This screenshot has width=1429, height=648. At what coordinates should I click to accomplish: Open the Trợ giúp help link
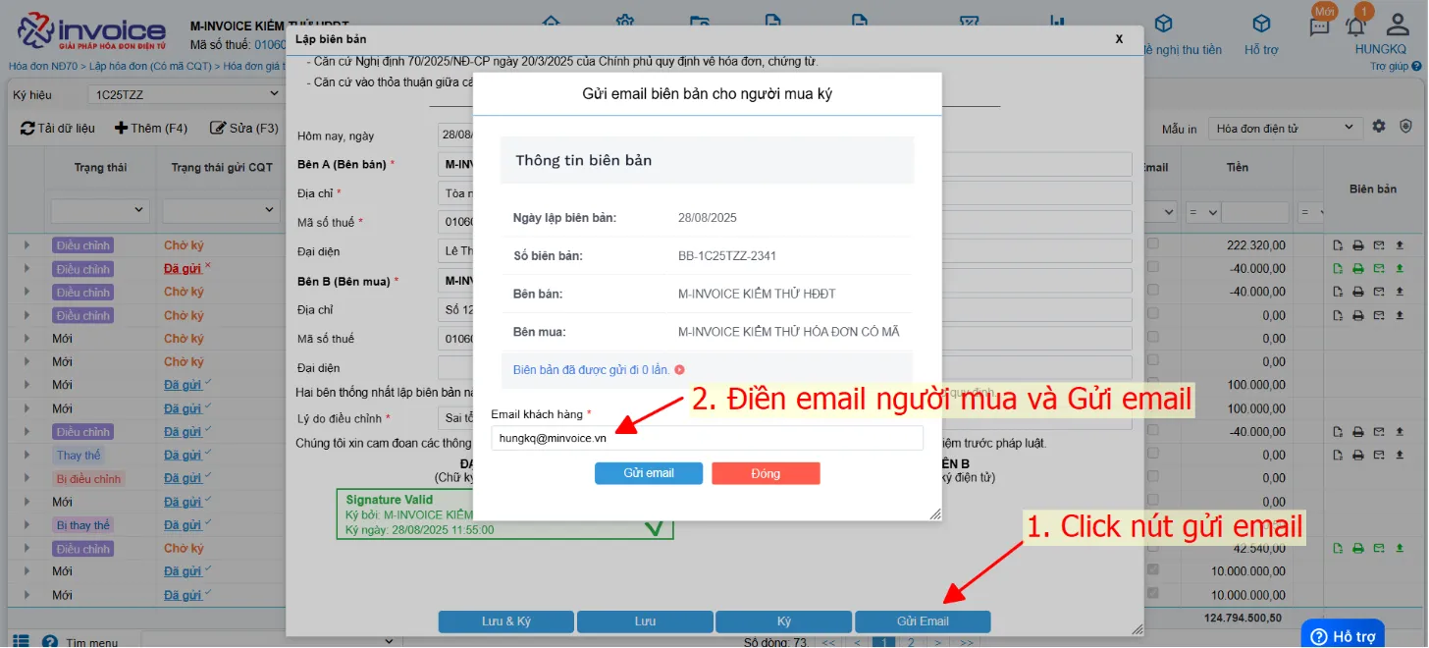(x=1396, y=66)
